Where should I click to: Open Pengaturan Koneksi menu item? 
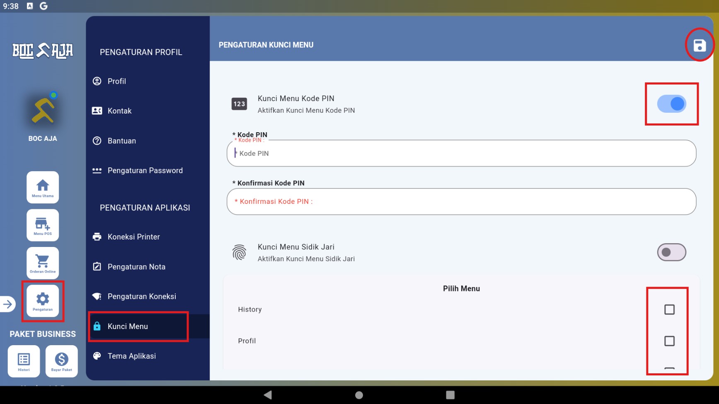tap(148, 296)
